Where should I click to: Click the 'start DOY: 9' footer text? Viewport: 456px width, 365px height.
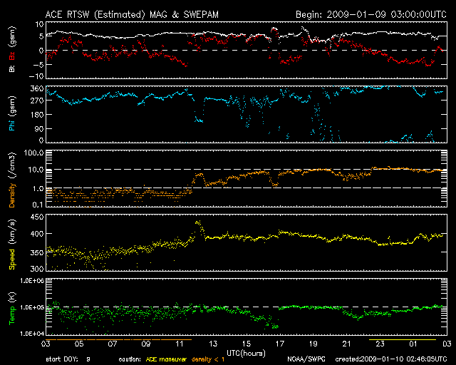(68, 360)
